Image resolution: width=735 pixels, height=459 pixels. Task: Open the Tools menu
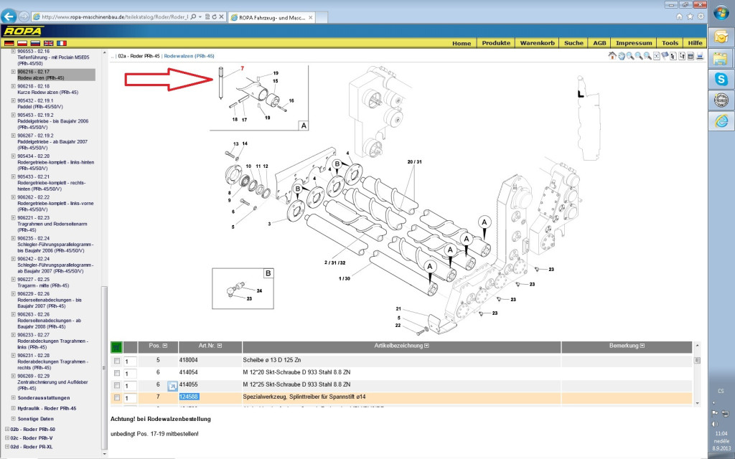(x=670, y=43)
